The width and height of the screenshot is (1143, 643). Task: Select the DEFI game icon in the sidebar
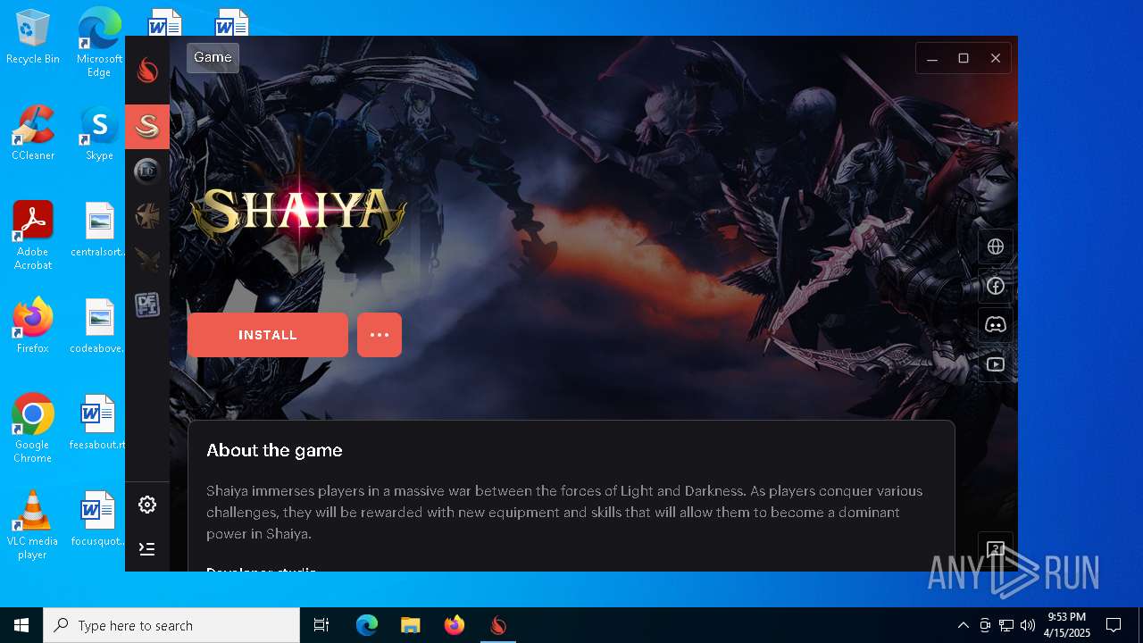tap(147, 305)
